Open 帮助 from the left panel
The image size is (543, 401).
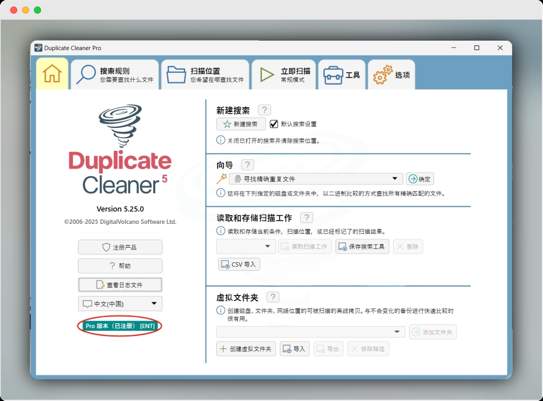pyautogui.click(x=120, y=266)
